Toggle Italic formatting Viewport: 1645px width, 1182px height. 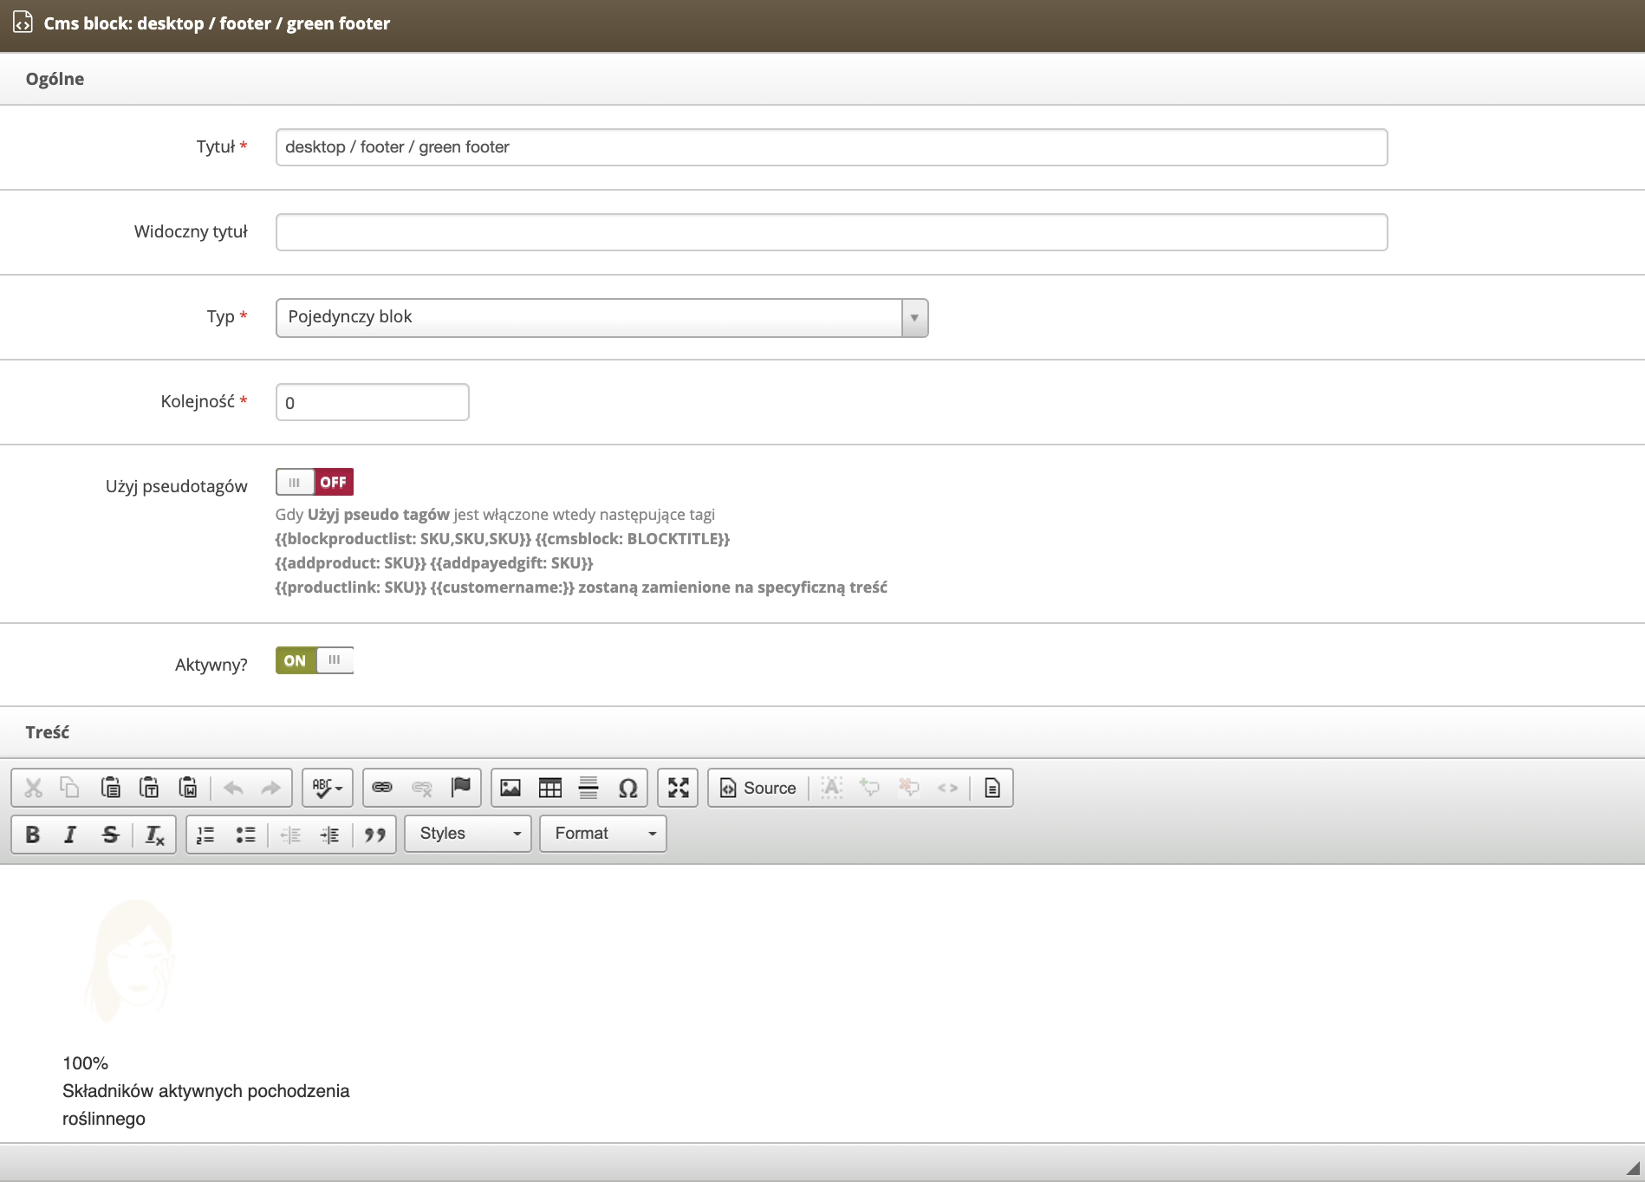pos(71,834)
